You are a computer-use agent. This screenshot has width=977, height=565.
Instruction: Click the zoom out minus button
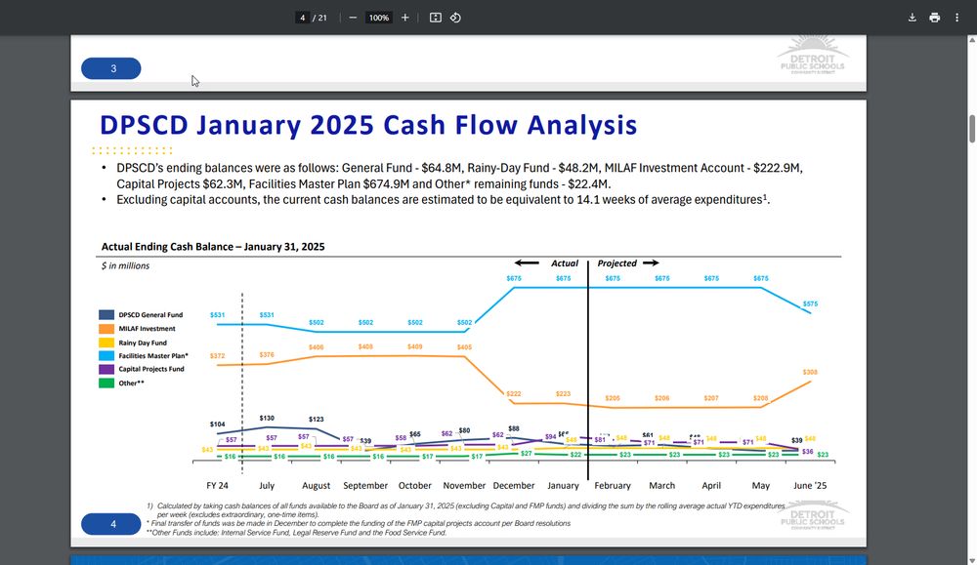(353, 18)
